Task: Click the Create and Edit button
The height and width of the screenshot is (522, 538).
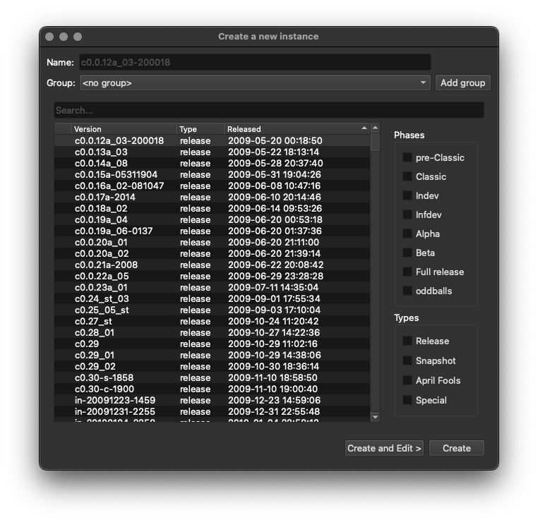Action: point(384,448)
